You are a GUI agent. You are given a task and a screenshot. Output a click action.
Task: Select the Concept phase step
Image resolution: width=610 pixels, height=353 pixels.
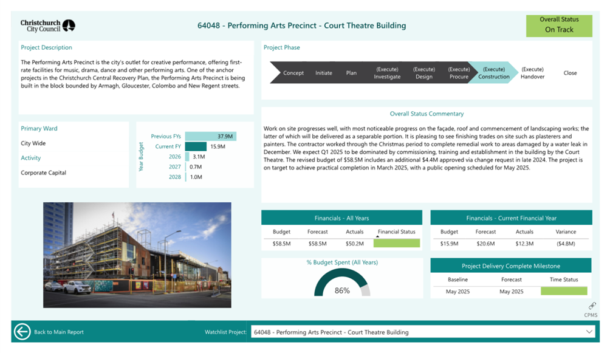[293, 73]
